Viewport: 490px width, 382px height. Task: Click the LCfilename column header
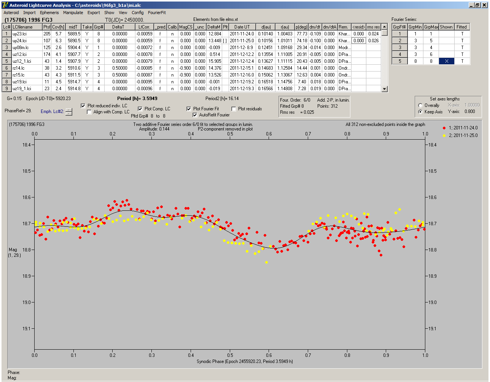(27, 27)
